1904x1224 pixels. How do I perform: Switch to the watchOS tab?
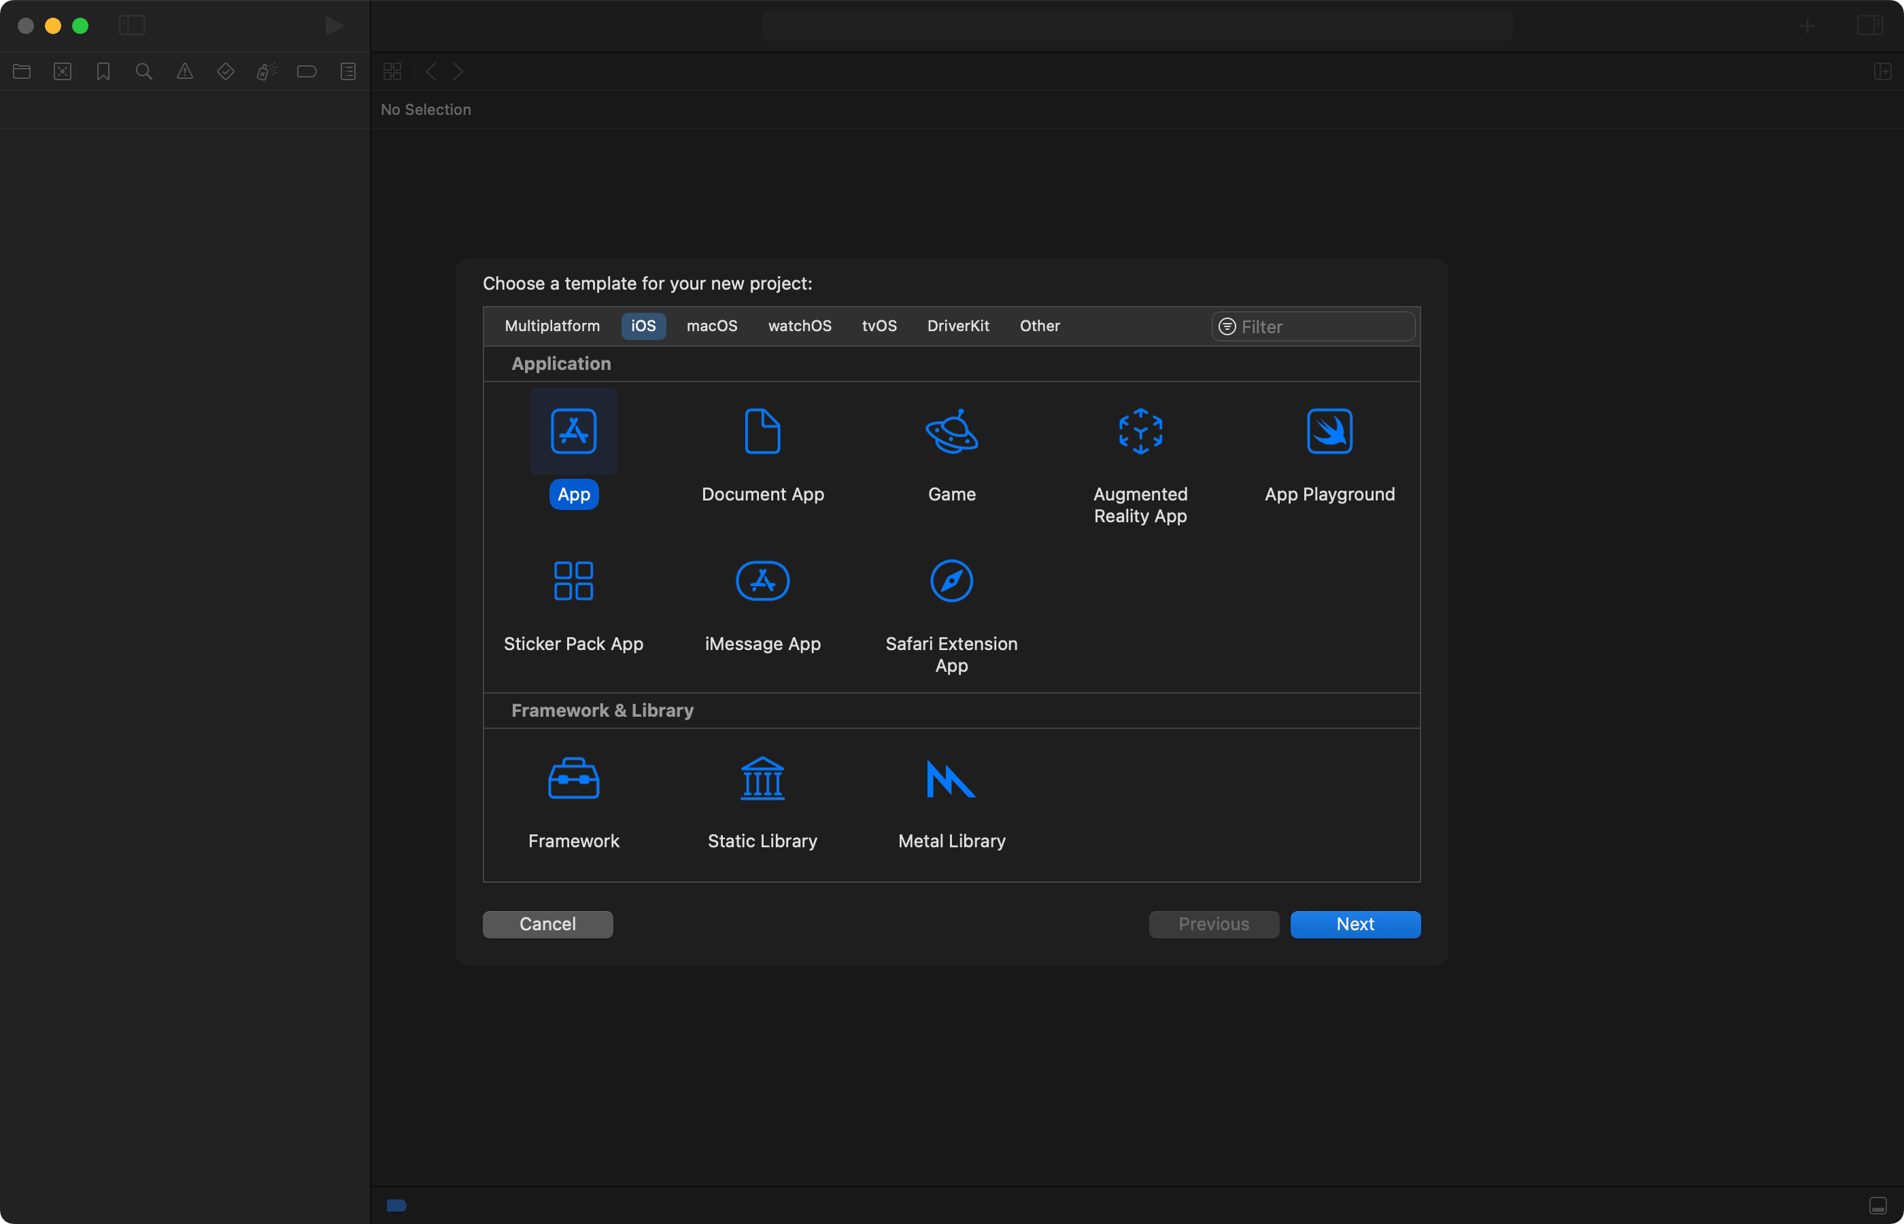(800, 326)
